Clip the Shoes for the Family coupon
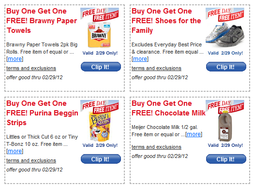The height and width of the screenshot is (185, 254). 226,67
